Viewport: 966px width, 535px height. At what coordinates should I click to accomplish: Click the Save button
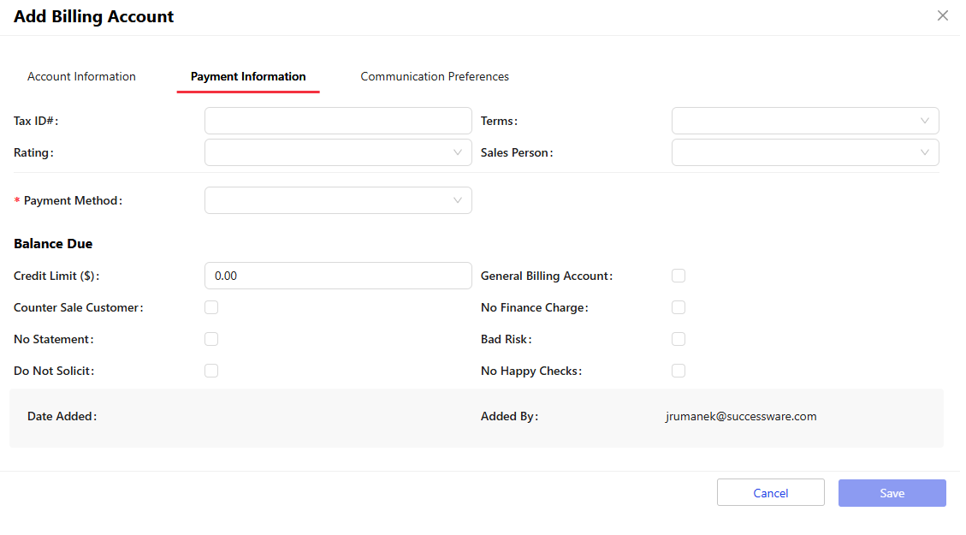(x=892, y=492)
